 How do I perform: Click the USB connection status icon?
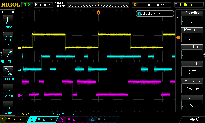[x=192, y=119]
